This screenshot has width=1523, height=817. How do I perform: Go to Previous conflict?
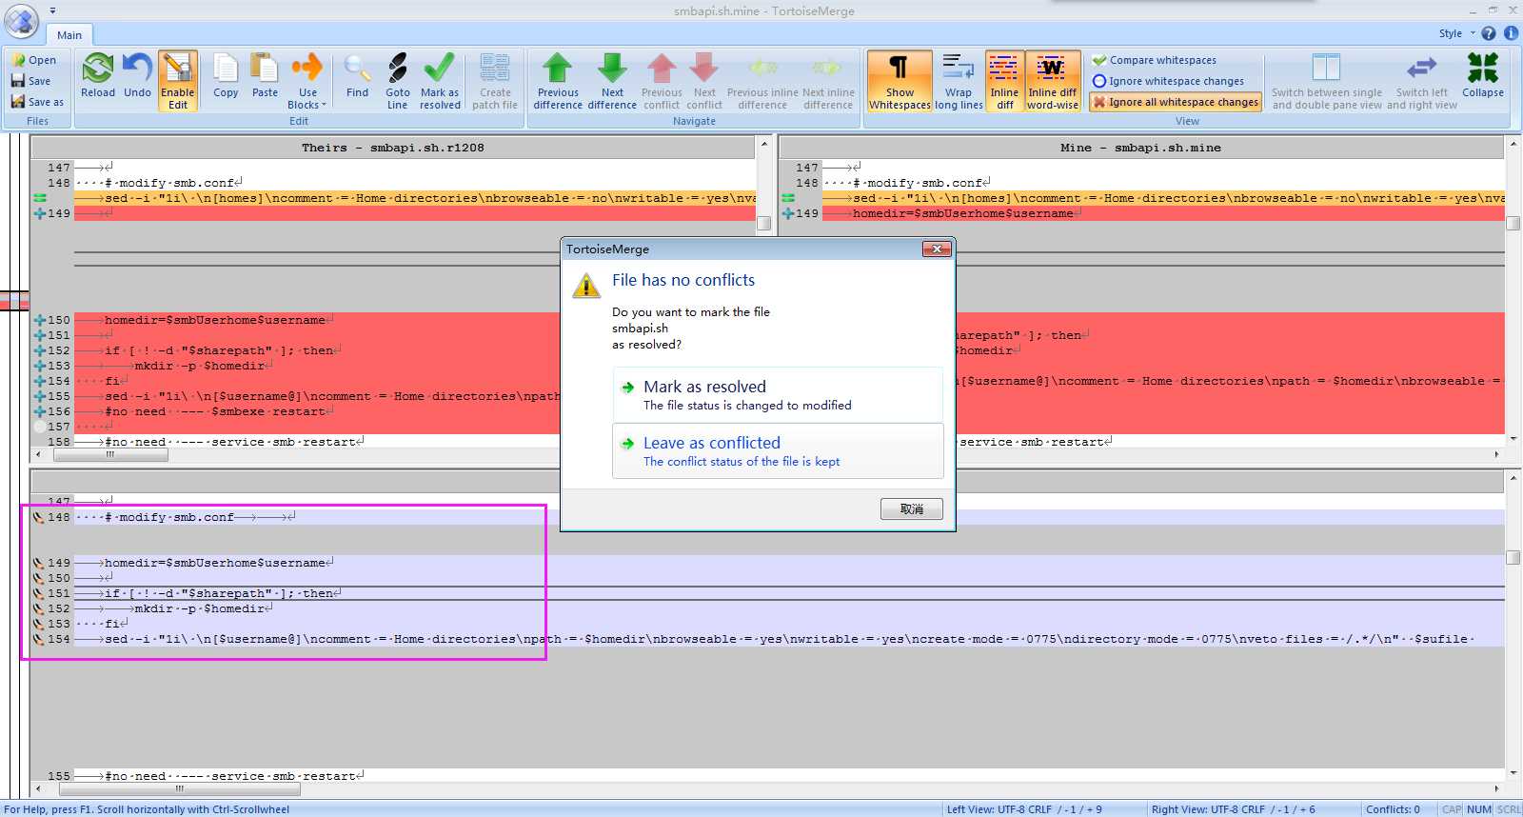(x=662, y=81)
